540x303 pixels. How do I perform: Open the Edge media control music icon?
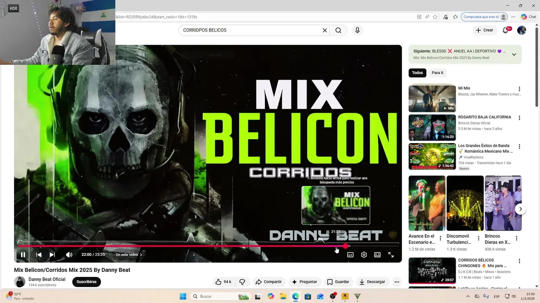pos(445,17)
